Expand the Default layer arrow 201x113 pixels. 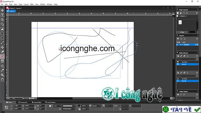[182, 45]
